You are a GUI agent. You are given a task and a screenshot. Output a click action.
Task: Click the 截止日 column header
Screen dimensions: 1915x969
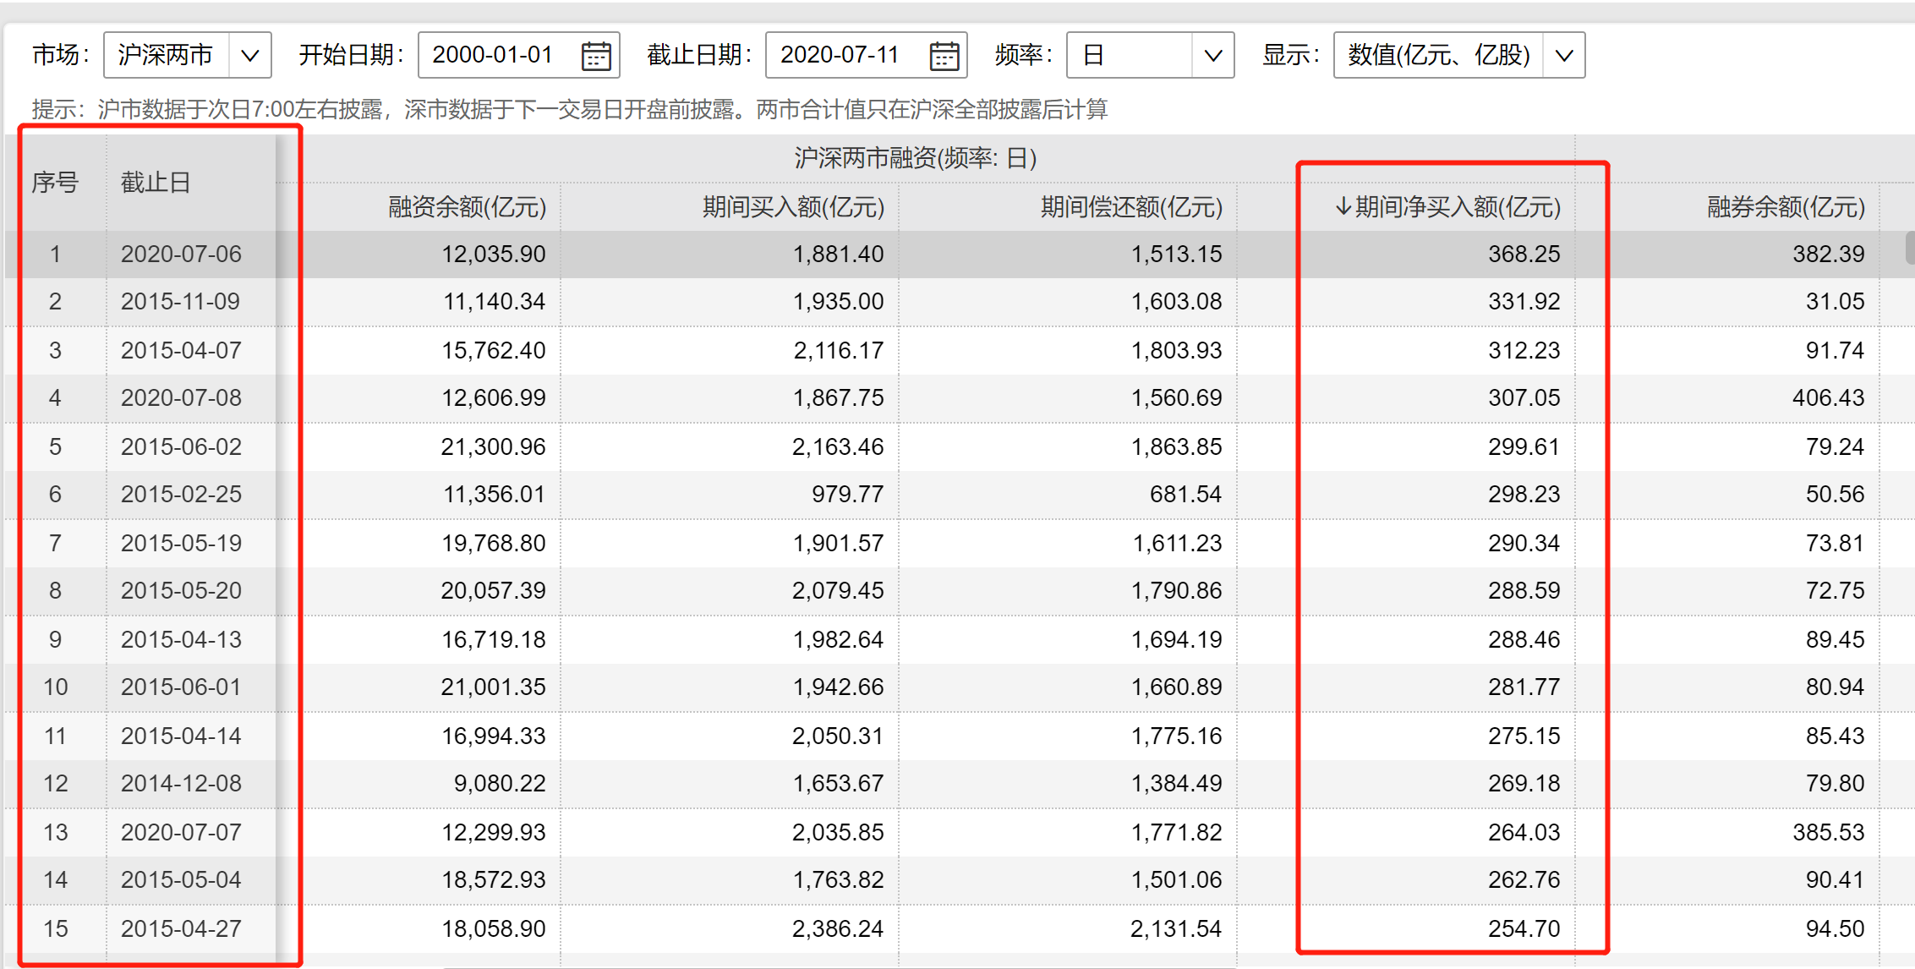click(156, 183)
